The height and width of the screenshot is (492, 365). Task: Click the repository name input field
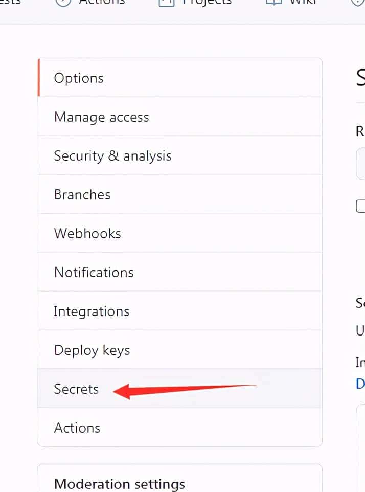[x=362, y=164]
